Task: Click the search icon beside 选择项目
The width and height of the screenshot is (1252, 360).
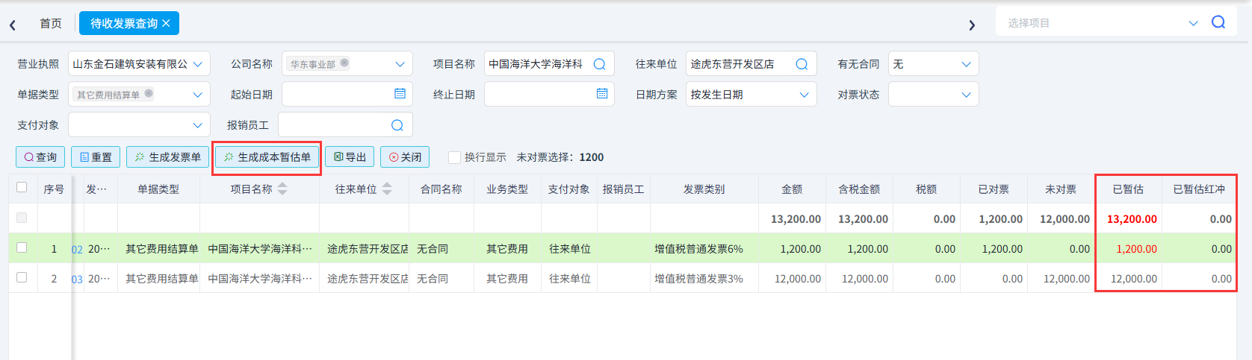Action: tap(1218, 22)
